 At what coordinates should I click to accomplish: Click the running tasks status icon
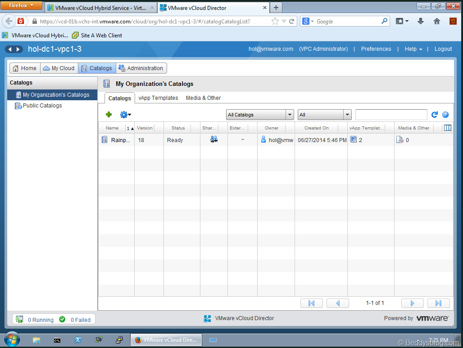pyautogui.click(x=19, y=319)
